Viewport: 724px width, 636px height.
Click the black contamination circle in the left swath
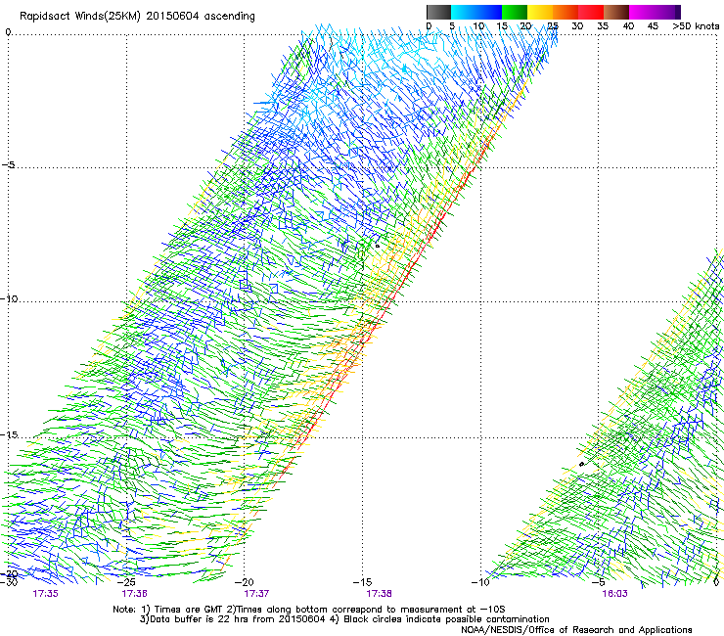tap(378, 247)
